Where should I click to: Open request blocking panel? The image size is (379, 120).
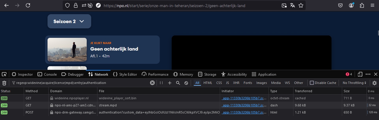[186, 83]
